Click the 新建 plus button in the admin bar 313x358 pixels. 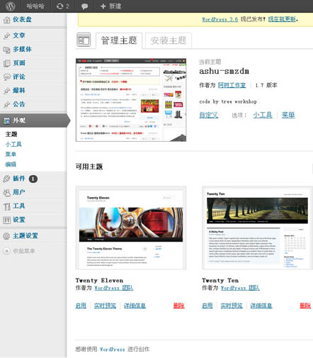pos(110,6)
